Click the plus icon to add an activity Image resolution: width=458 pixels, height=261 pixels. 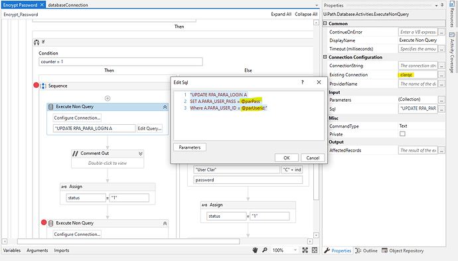[x=108, y=98]
